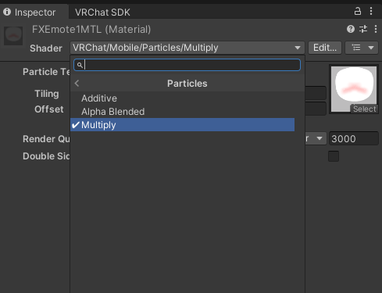Click the Shader label
This screenshot has height=293, width=382.
46,48
